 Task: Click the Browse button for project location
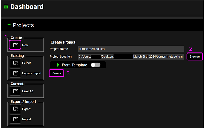pyautogui.click(x=195, y=57)
